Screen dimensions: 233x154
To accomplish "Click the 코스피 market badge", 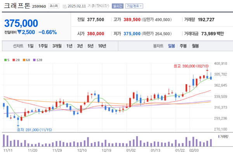I will [x=54, y=6].
